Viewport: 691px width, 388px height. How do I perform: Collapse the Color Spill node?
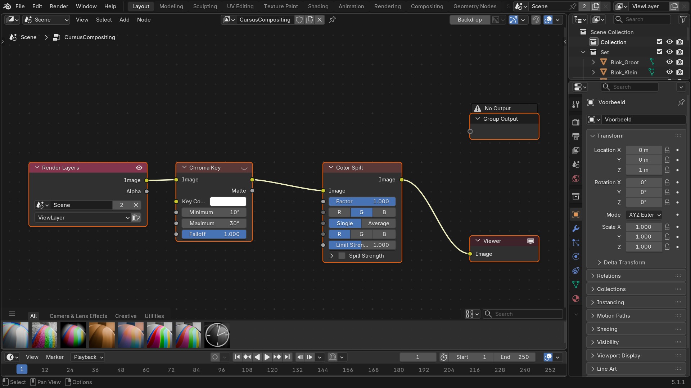point(331,167)
